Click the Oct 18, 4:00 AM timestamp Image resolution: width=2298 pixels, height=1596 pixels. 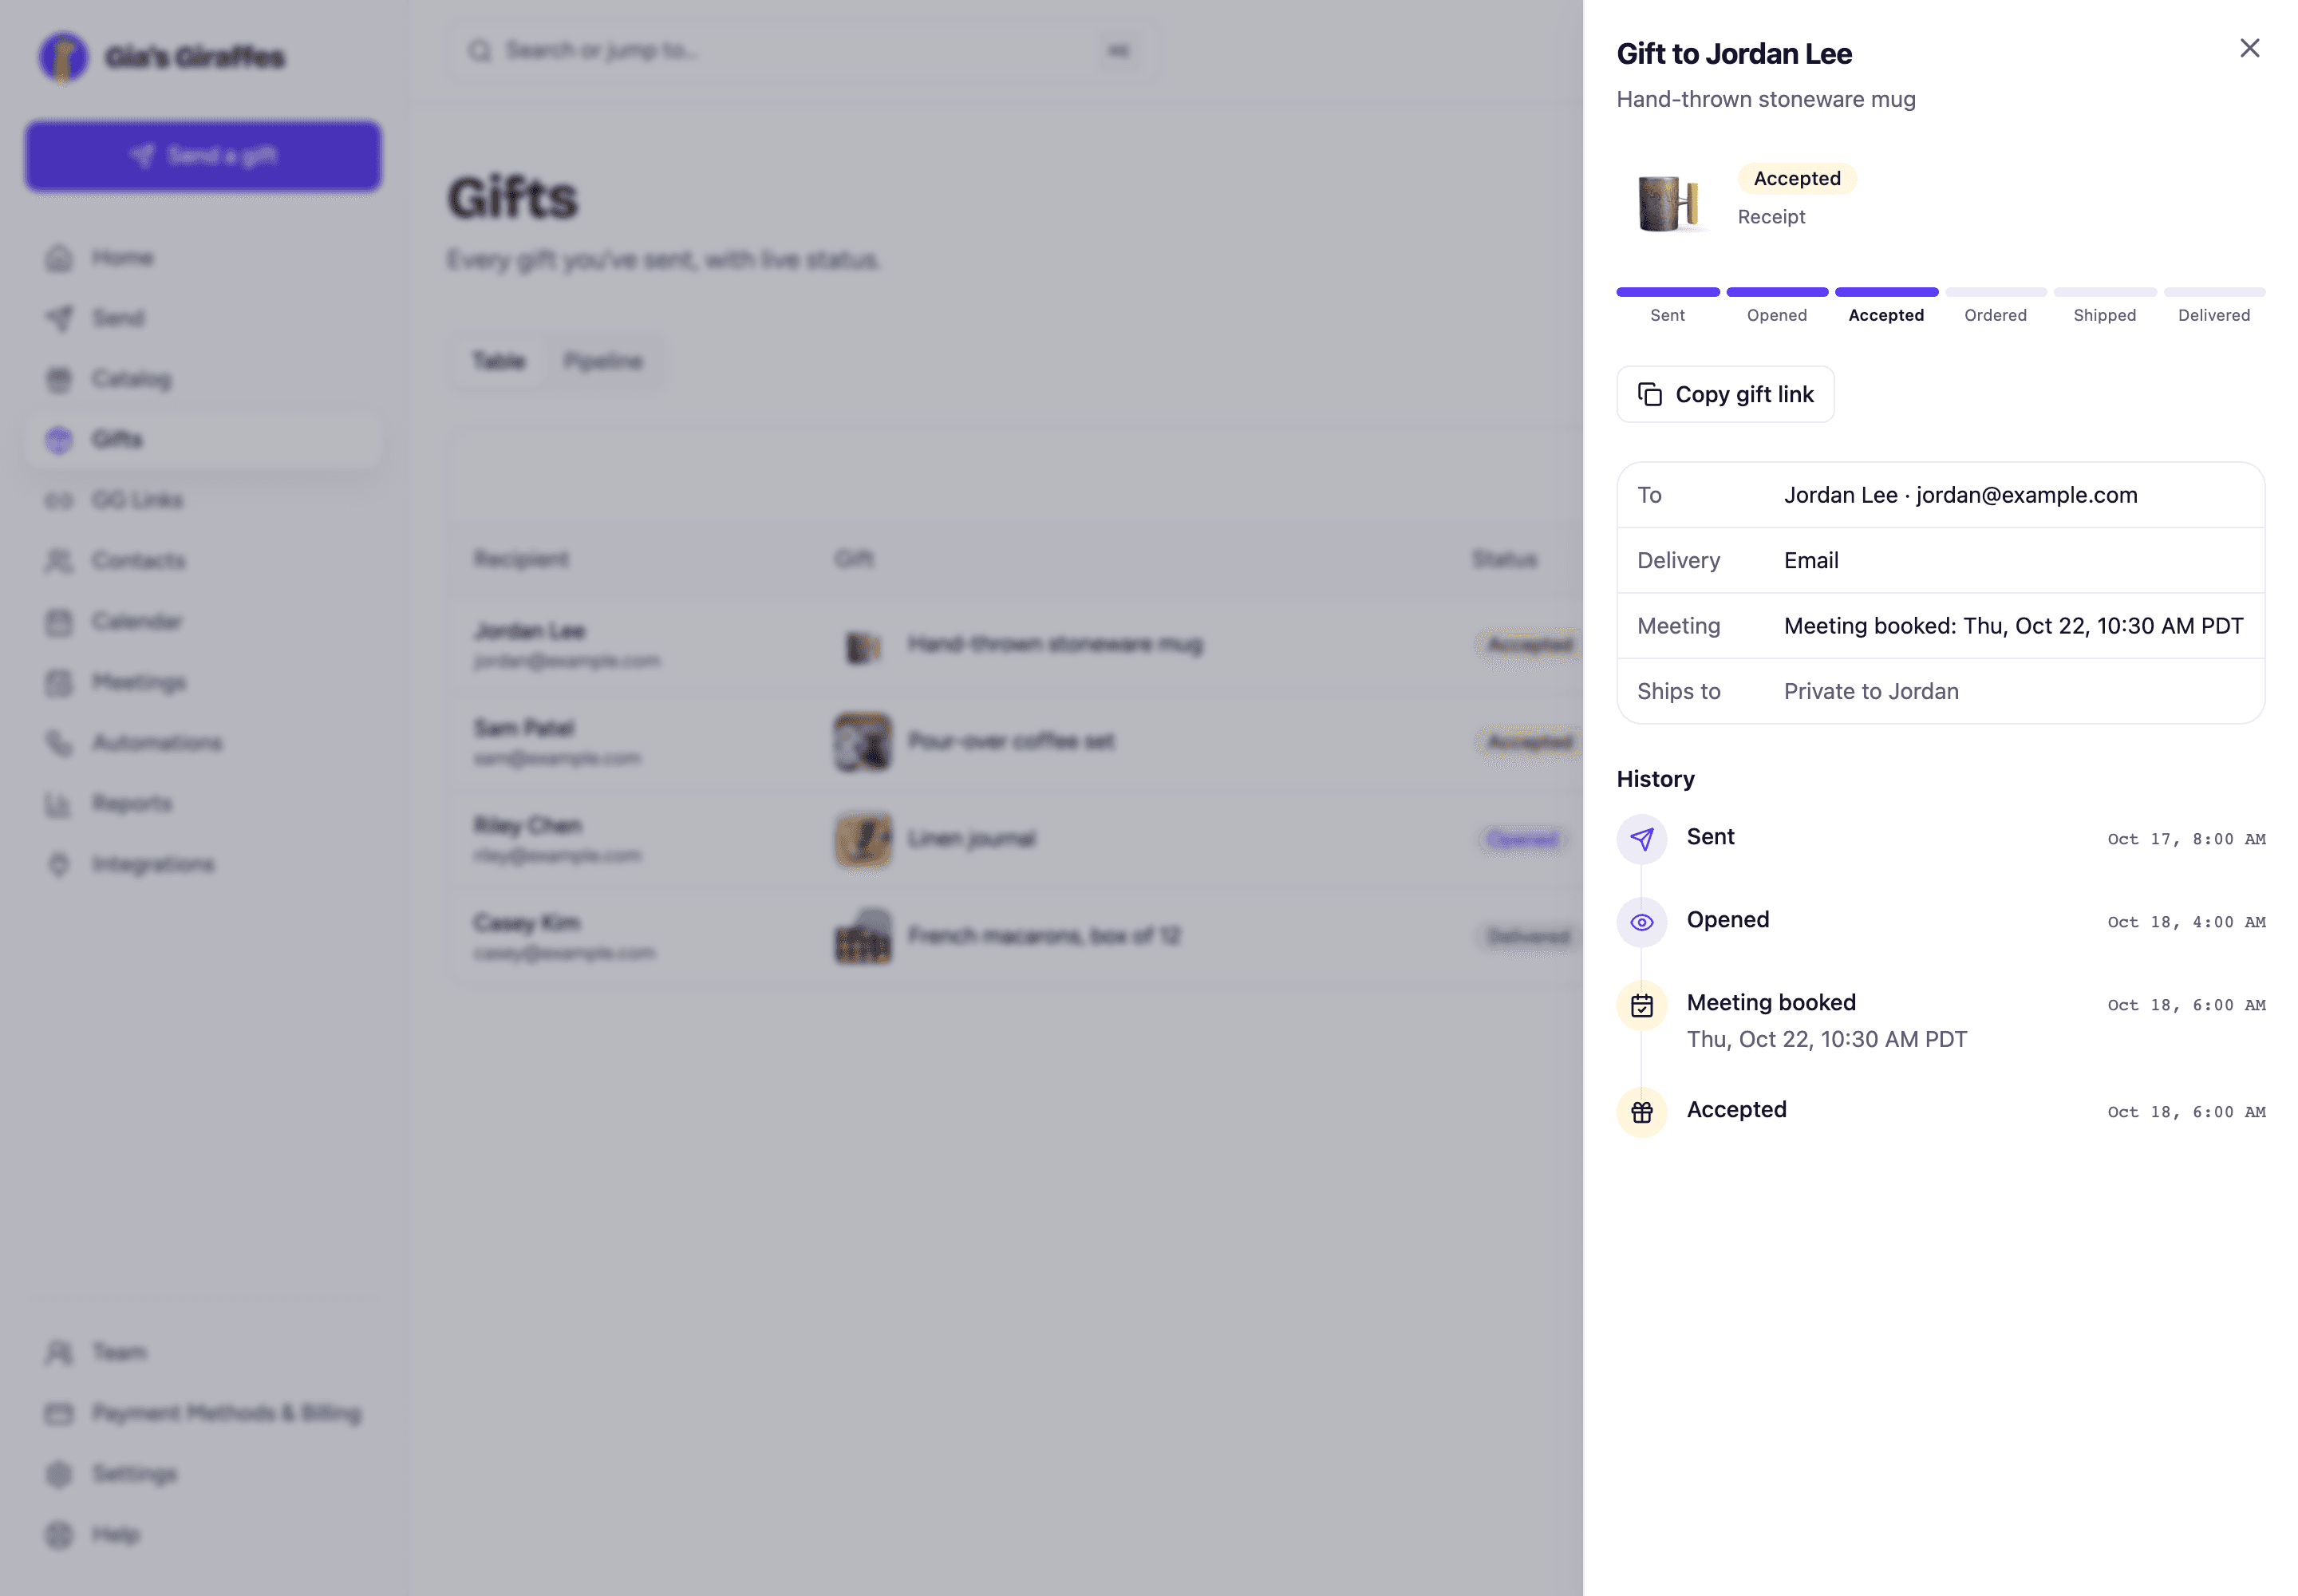[2186, 922]
